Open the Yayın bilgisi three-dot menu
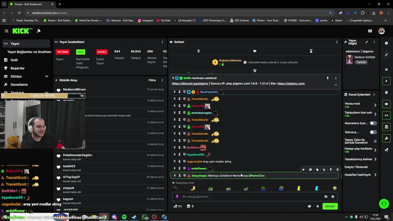393x221 pixels. (x=374, y=42)
